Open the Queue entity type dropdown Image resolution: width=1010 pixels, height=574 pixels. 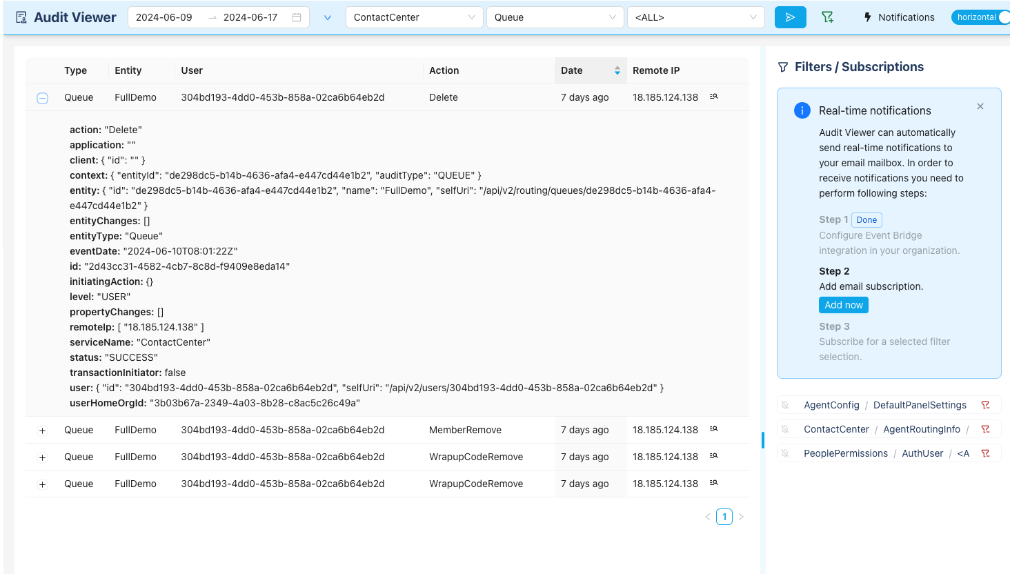click(x=555, y=17)
